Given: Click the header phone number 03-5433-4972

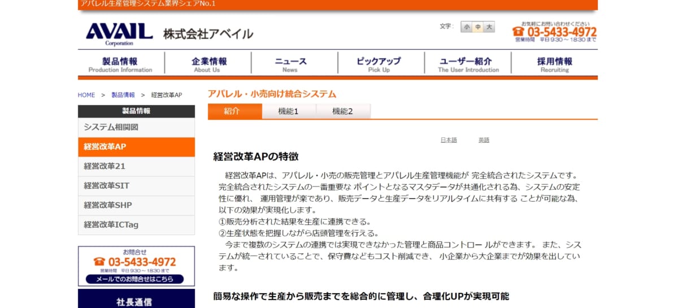Looking at the screenshot, I should pos(555,32).
